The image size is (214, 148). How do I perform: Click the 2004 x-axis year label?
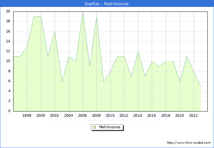[68, 115]
